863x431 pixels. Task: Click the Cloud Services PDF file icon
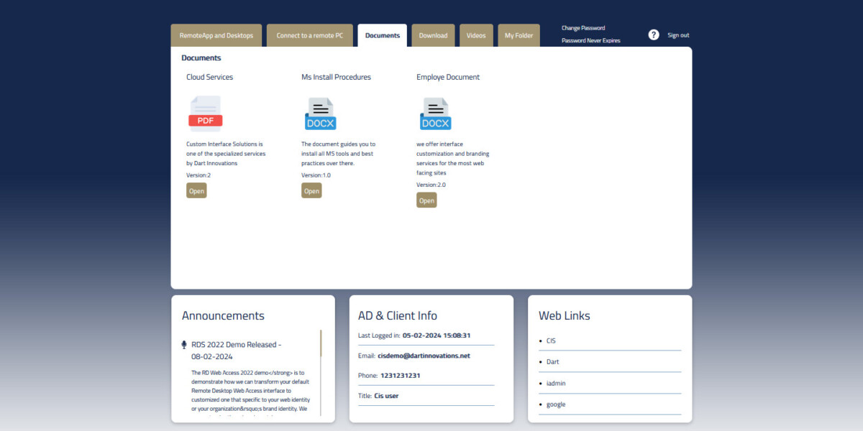(205, 114)
